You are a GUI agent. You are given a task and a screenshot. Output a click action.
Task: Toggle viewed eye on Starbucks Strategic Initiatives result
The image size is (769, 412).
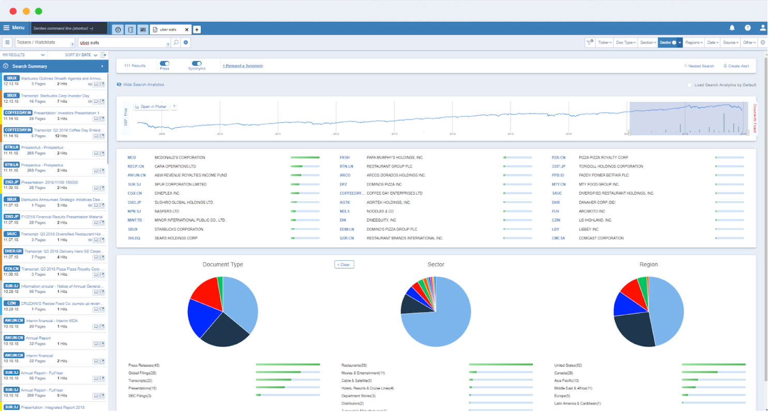(90, 206)
